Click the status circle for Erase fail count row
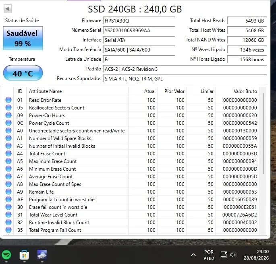Image resolution: width=276 pixels, height=264 pixels. pos(8,207)
